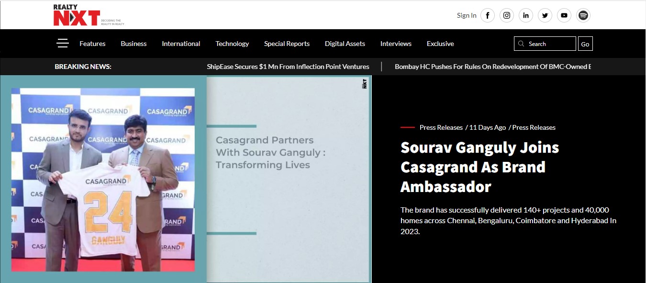This screenshot has width=646, height=283.
Task: Open the Spotify social icon
Action: tap(583, 15)
